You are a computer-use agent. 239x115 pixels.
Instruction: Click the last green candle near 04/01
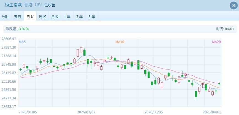[219, 84]
